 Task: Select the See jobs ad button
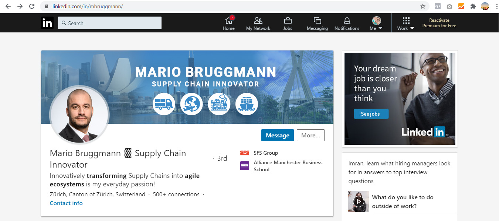pyautogui.click(x=371, y=114)
